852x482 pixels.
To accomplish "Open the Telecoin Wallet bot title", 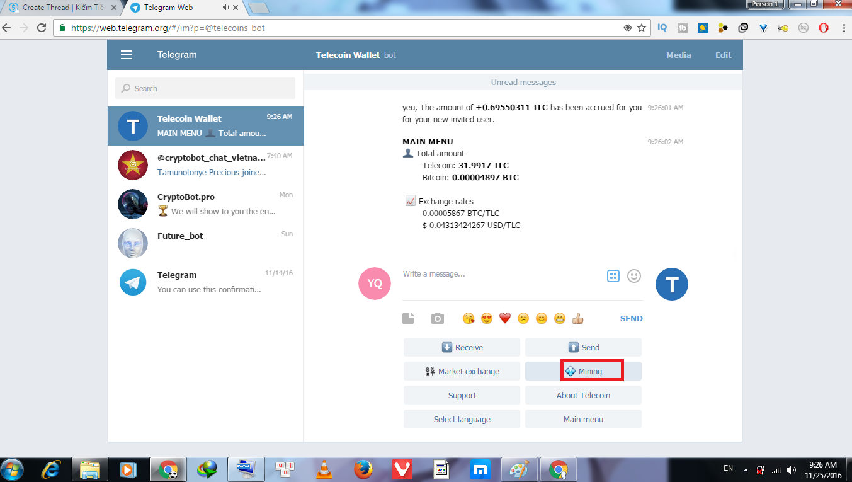I will coord(348,55).
